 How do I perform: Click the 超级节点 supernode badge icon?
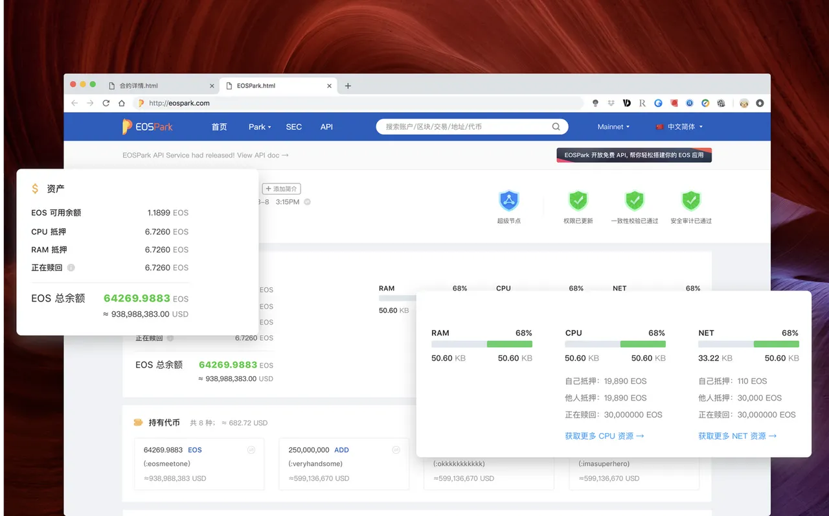(x=509, y=200)
